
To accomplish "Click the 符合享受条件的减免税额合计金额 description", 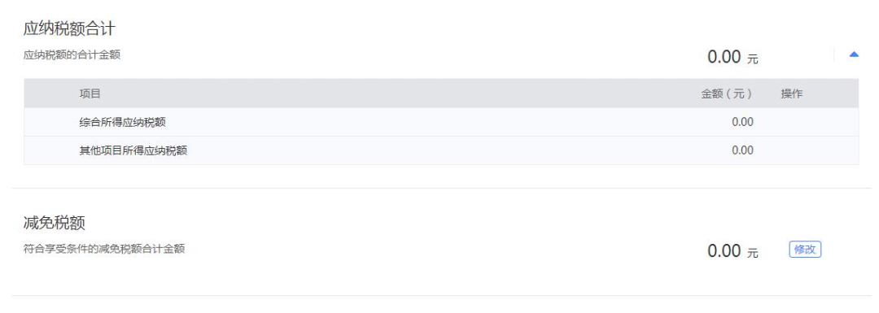I will coord(104,249).
